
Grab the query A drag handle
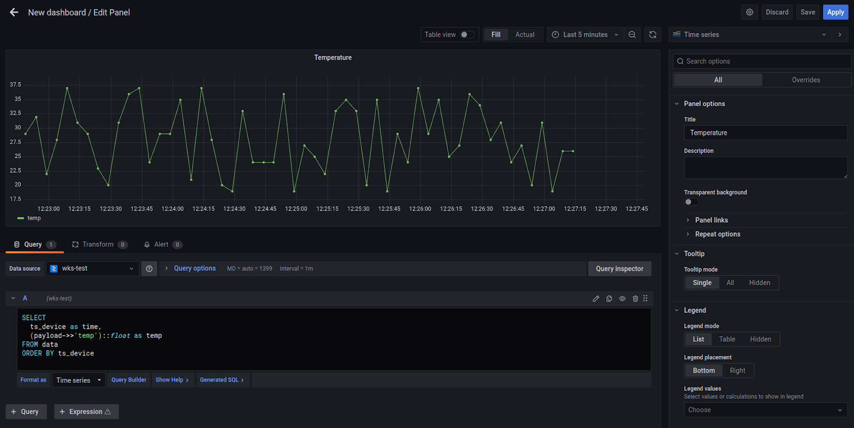tap(645, 298)
